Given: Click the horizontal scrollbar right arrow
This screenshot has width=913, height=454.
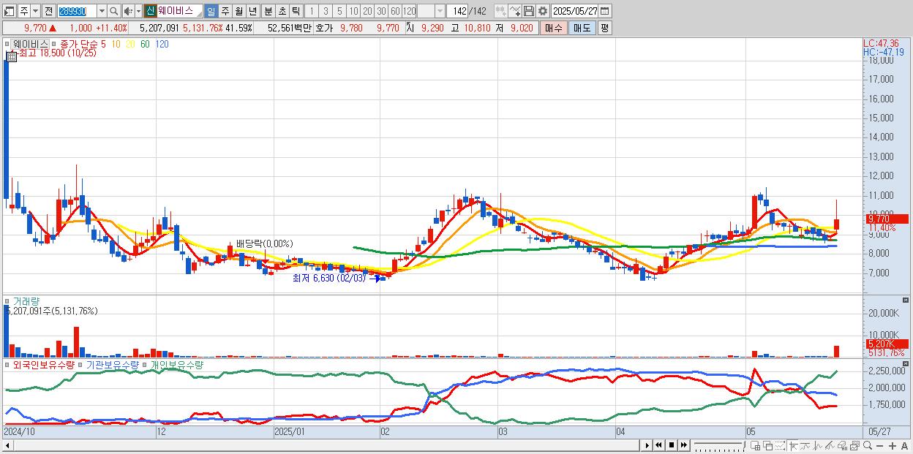Looking at the screenshot, I should (x=647, y=445).
